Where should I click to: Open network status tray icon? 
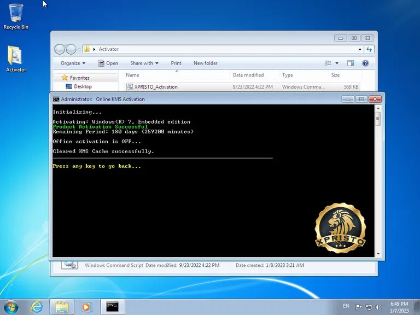(x=369, y=307)
